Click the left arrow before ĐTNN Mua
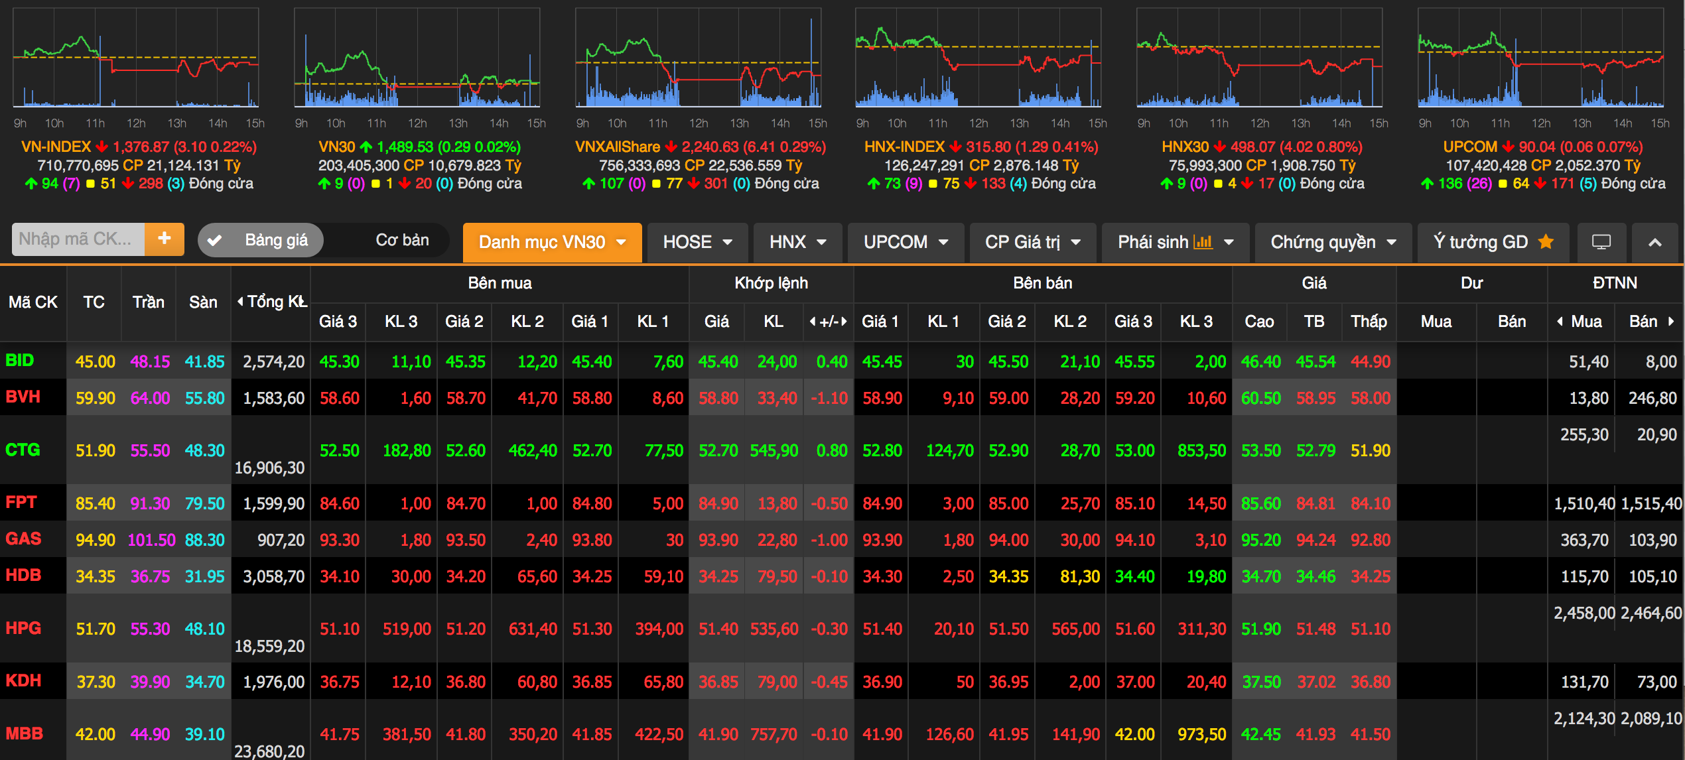 [1560, 322]
